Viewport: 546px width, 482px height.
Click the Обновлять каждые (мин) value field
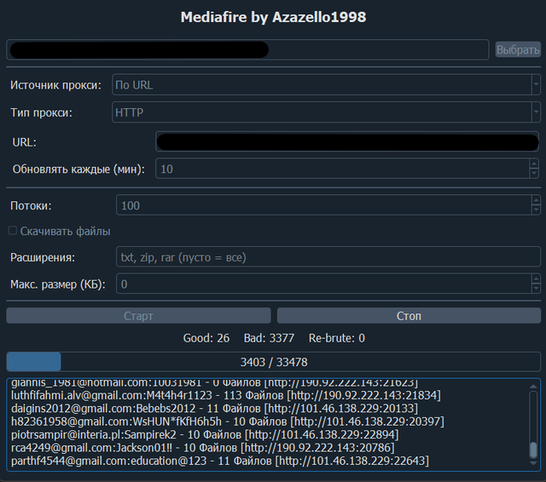(x=342, y=169)
